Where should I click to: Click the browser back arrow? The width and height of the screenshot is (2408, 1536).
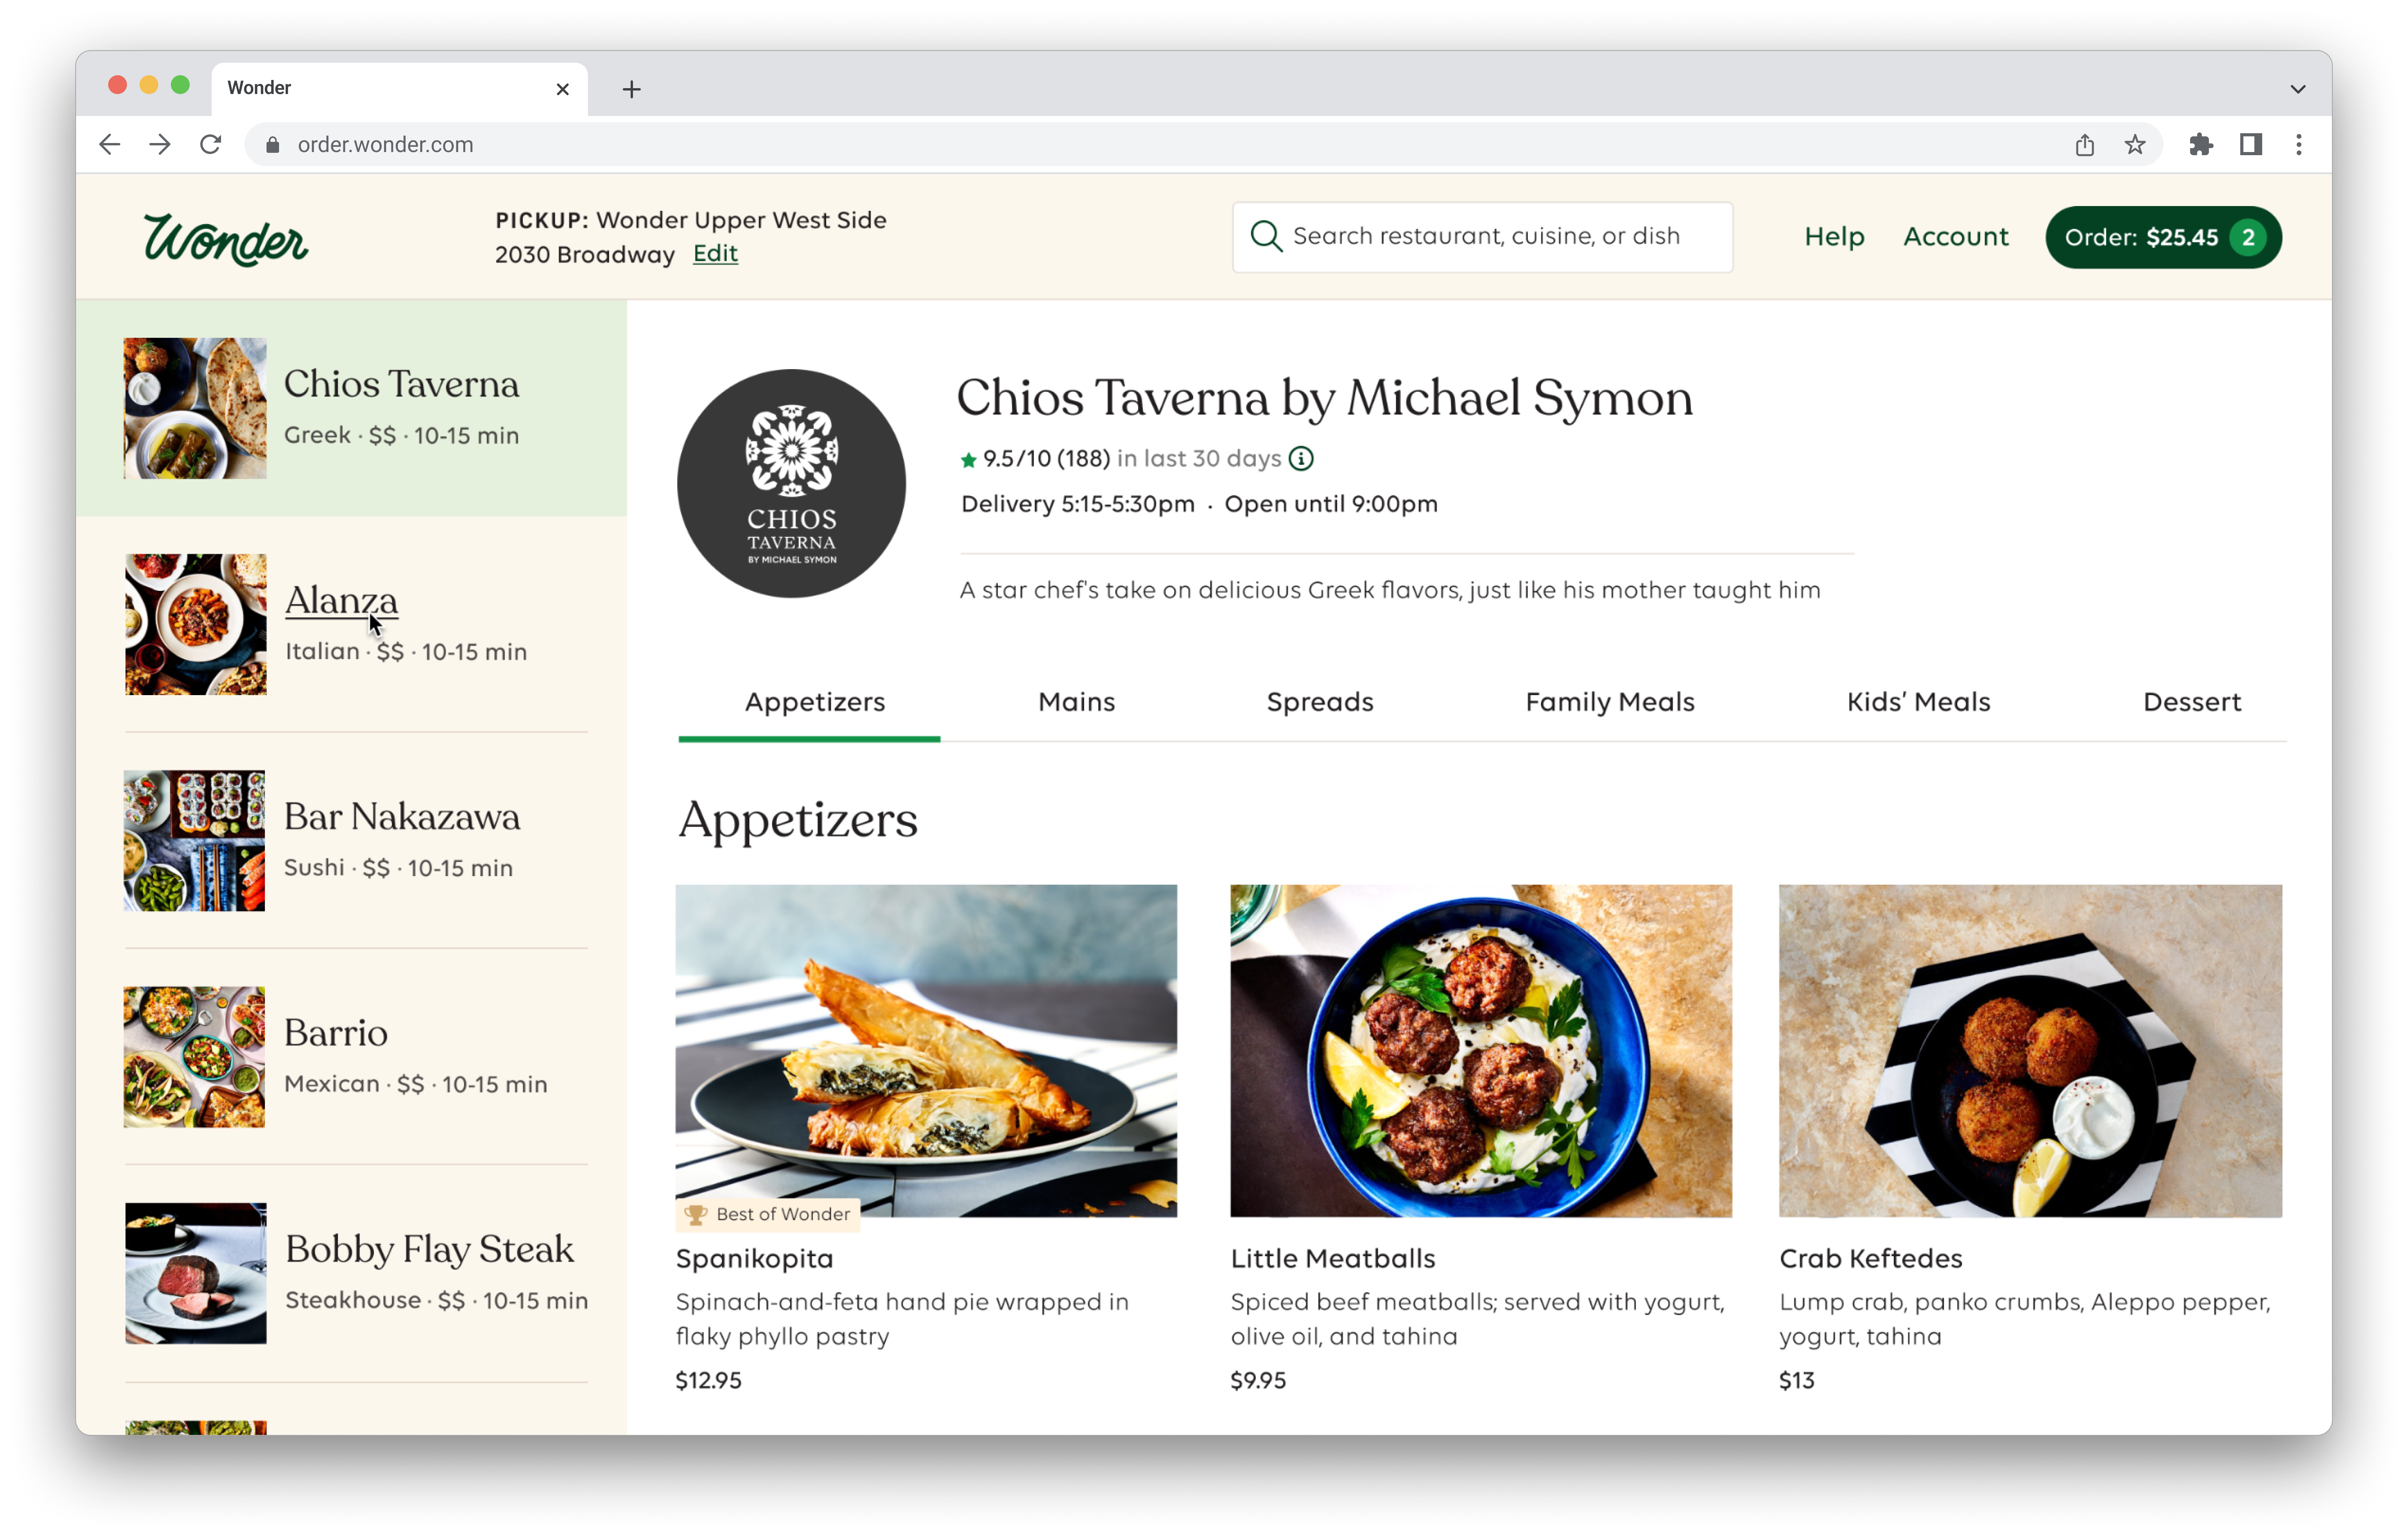click(x=110, y=145)
